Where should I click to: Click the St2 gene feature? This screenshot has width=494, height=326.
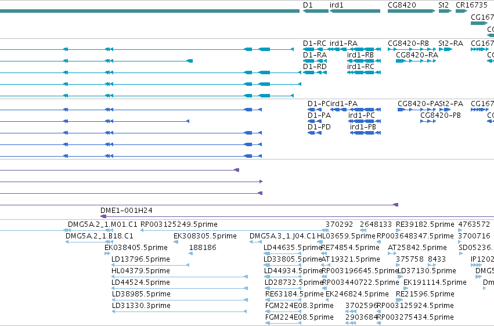point(445,11)
